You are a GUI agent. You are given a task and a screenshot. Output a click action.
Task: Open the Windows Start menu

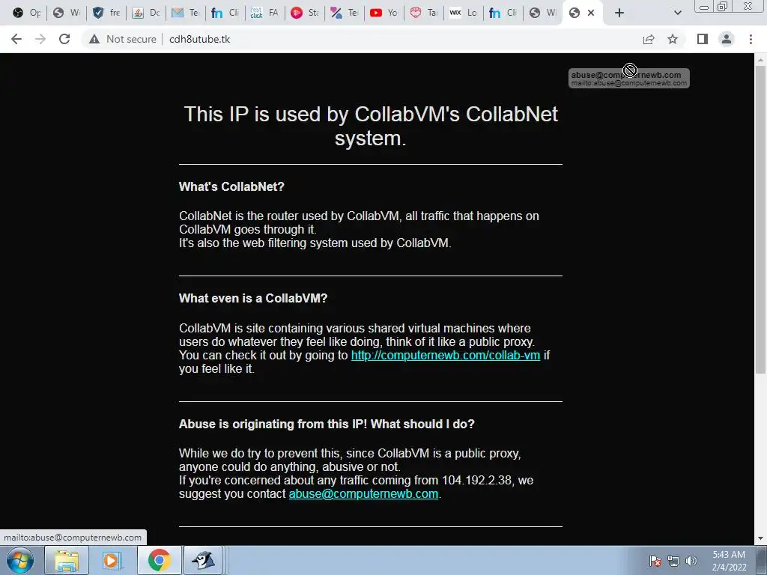[x=20, y=560]
